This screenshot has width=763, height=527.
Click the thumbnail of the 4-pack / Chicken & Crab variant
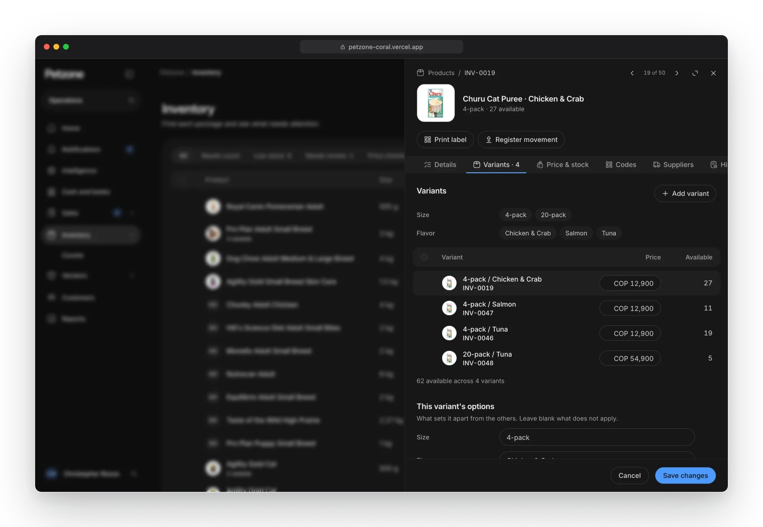point(449,283)
